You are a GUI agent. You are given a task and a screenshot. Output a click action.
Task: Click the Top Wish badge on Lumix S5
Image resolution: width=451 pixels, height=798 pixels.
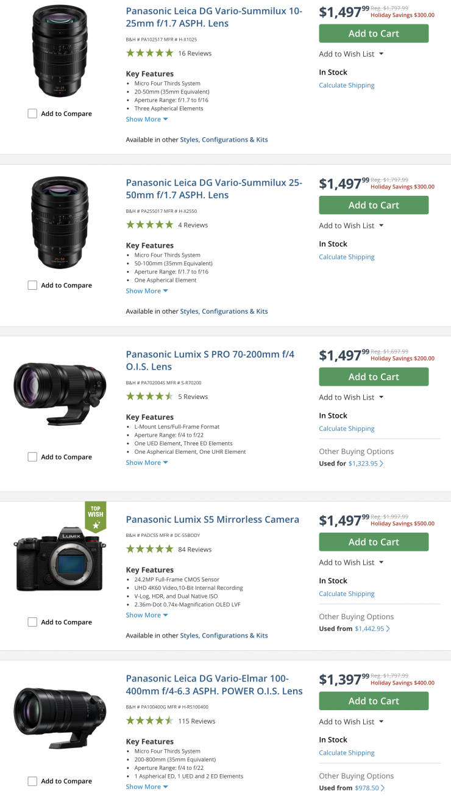pos(95,516)
